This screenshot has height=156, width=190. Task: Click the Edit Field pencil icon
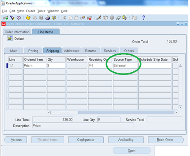(x=99, y=18)
